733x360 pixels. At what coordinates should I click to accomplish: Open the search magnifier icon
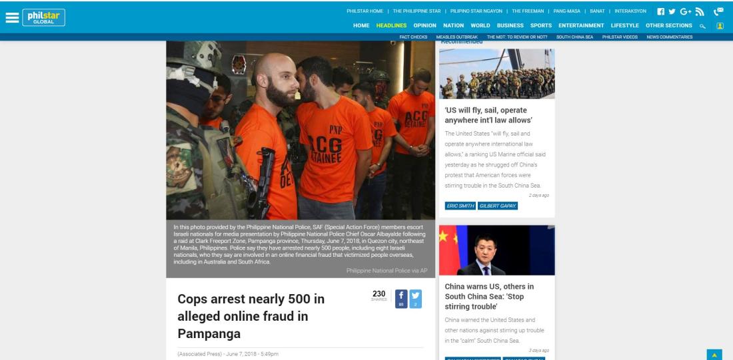click(x=702, y=26)
